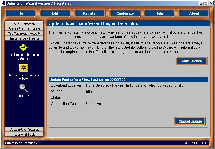Click the 'Idle' action value
Viewport: 215px width, 149px height.
point(89,92)
